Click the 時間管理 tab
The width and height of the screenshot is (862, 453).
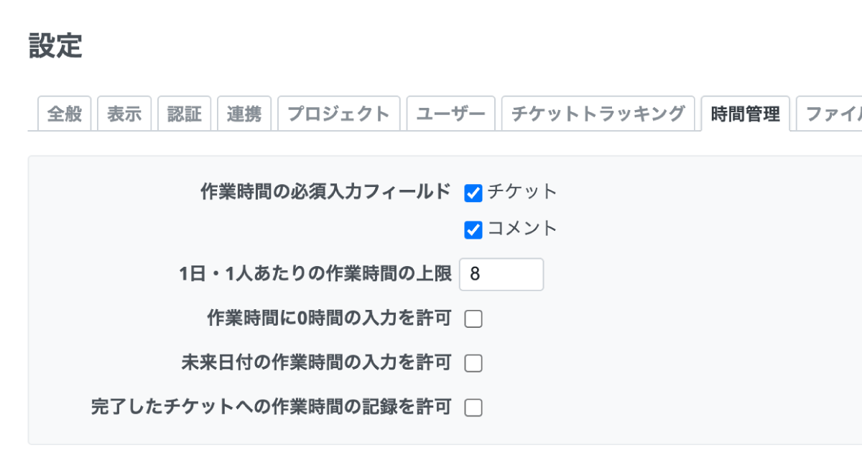(x=745, y=114)
